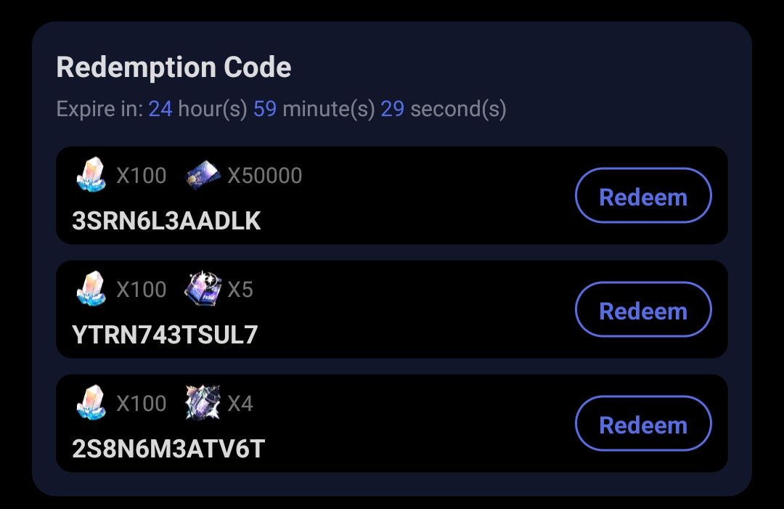This screenshot has height=509, width=784.
Task: Click the 24 hour value in the timer
Action: [x=161, y=109]
